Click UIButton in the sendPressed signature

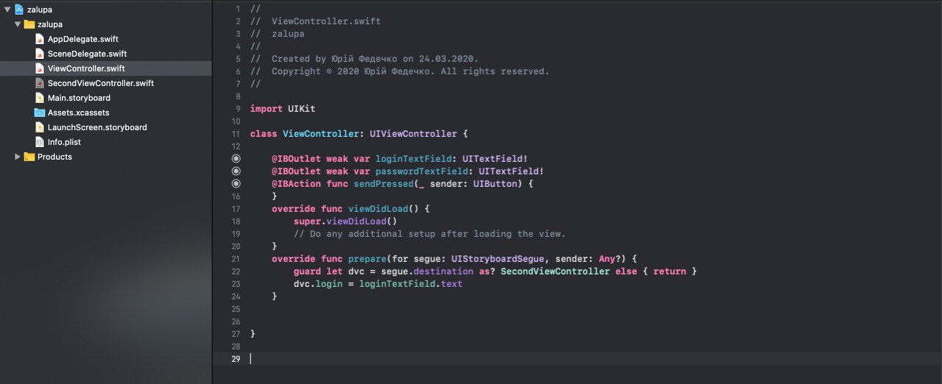[495, 184]
